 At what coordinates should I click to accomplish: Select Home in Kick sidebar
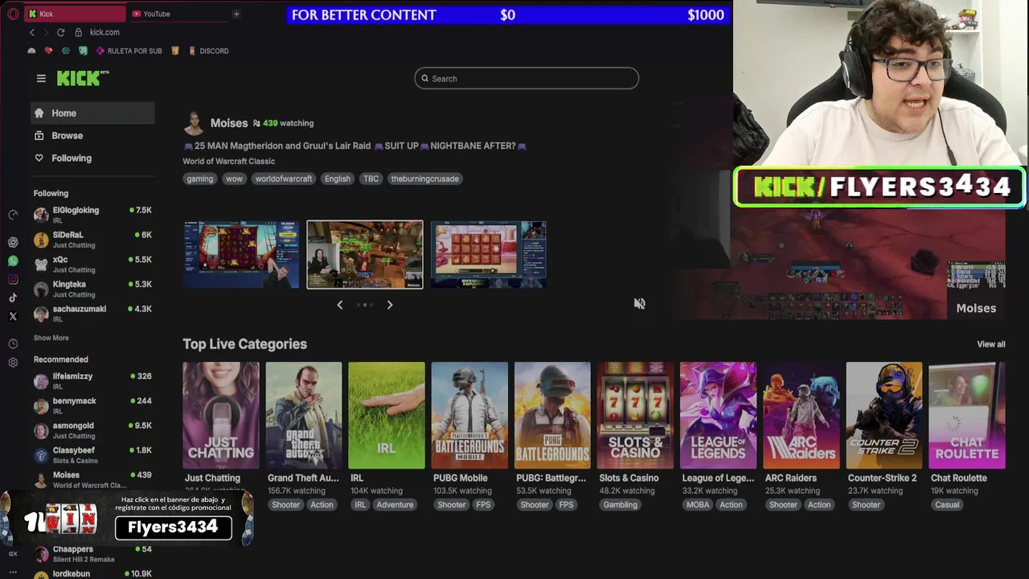tap(92, 113)
